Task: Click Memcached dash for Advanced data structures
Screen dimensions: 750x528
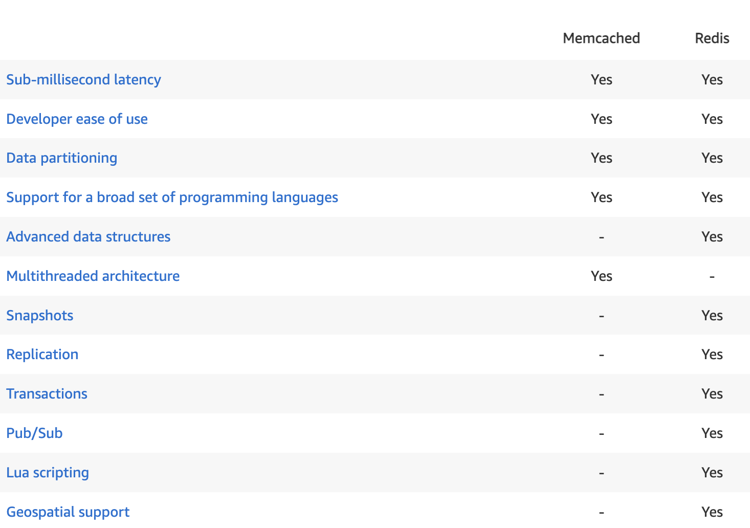Action: pyautogui.click(x=601, y=237)
